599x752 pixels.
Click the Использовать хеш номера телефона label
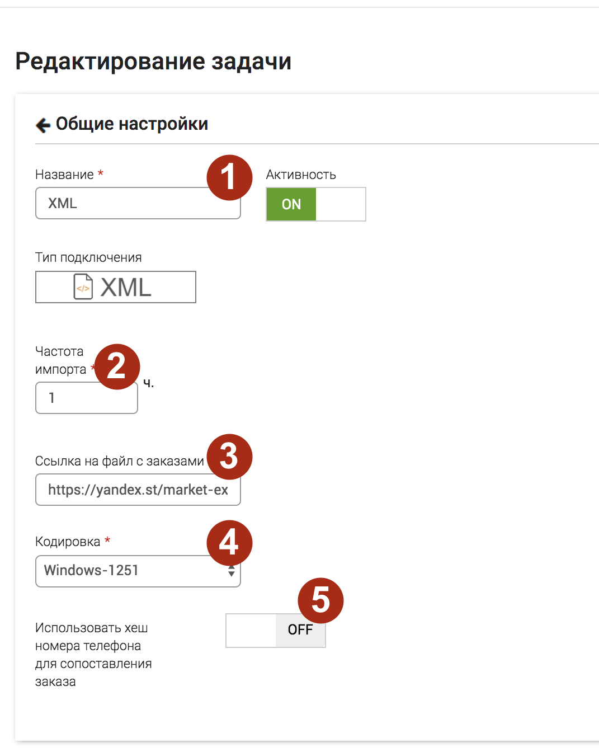(93, 655)
